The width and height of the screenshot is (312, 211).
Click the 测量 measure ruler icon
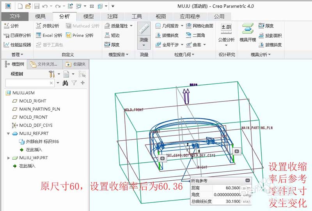[144, 29]
